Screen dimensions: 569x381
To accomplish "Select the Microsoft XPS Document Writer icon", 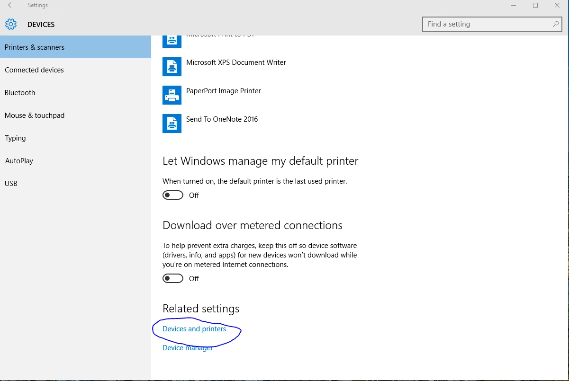I will pyautogui.click(x=172, y=67).
